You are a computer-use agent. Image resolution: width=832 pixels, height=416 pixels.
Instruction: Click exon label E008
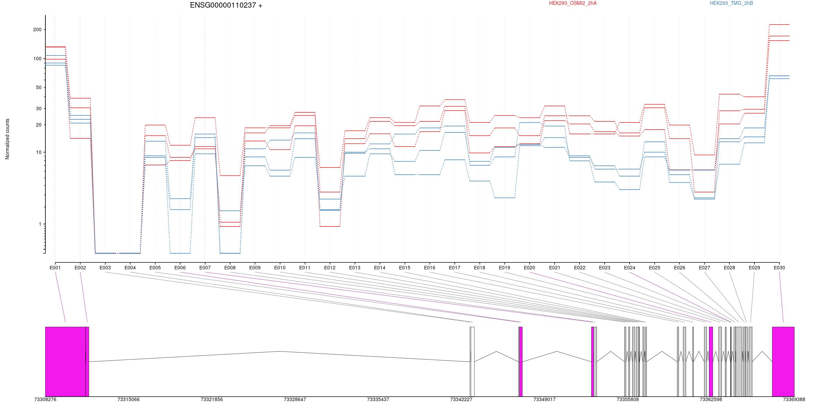point(230,268)
